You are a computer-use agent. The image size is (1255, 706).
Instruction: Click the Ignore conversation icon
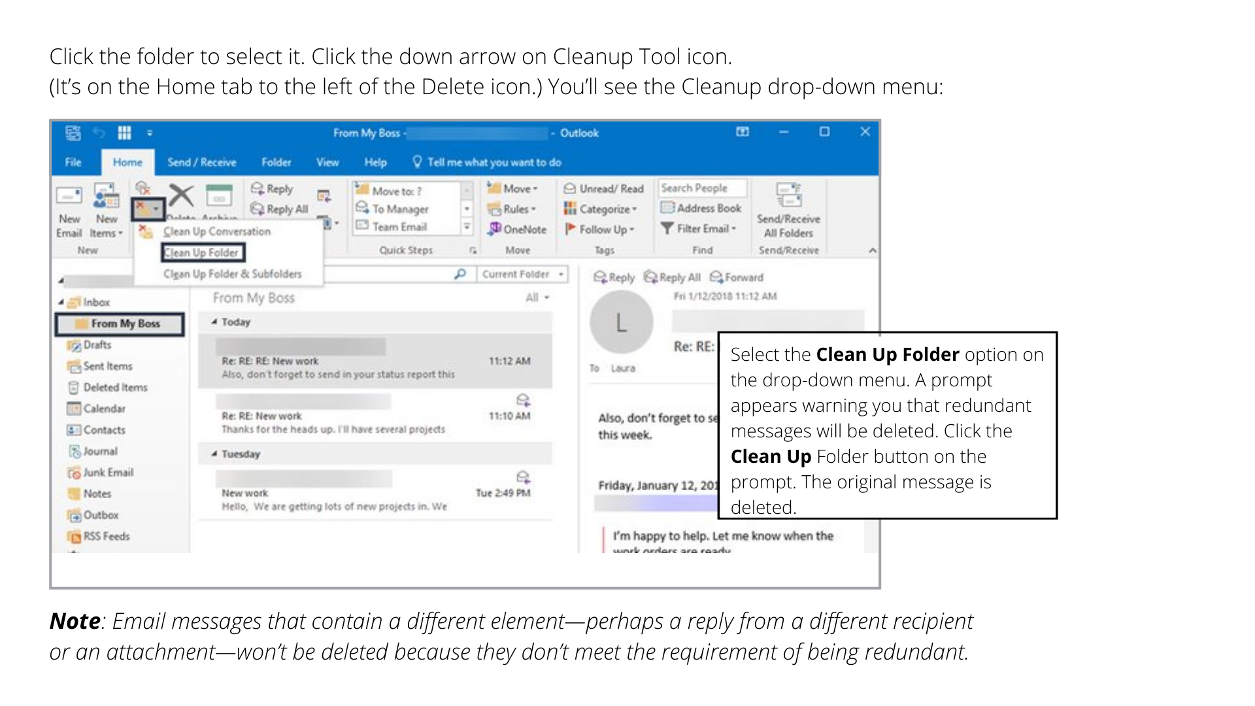click(143, 188)
